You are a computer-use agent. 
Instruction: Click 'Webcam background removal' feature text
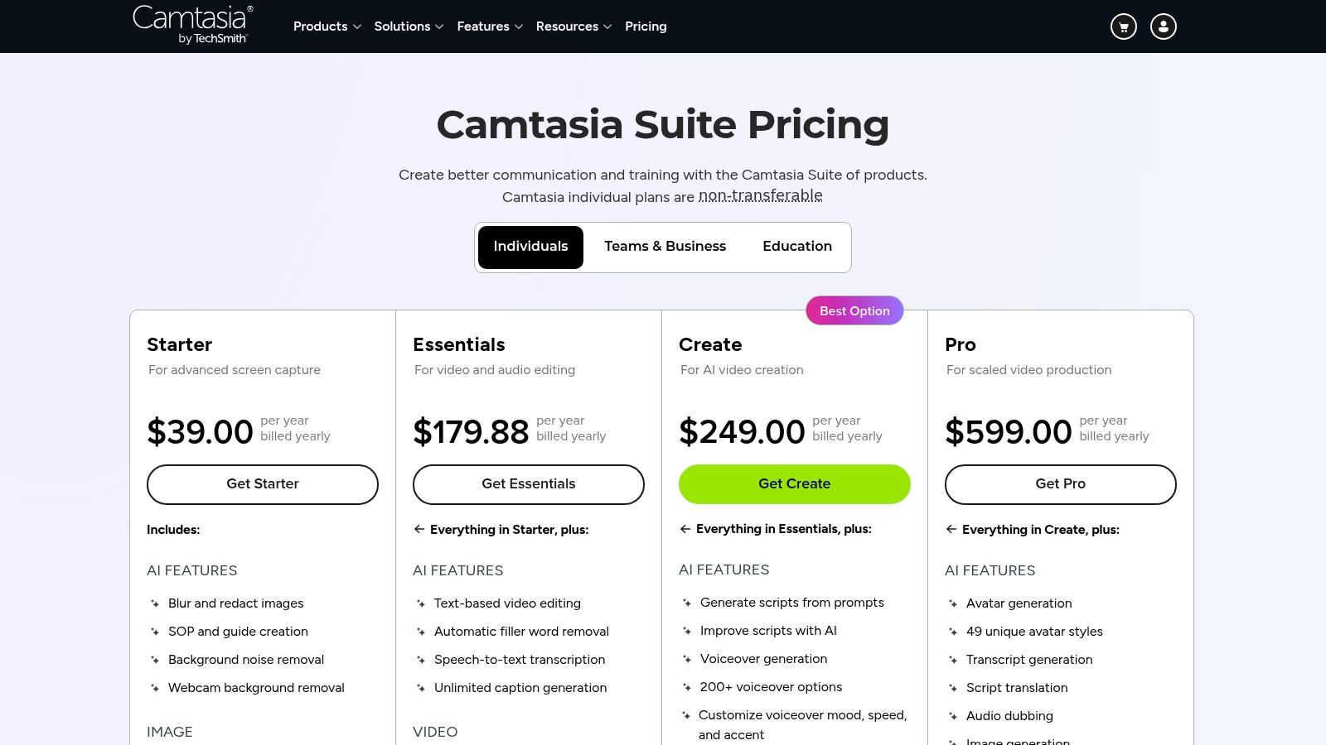[x=256, y=688]
